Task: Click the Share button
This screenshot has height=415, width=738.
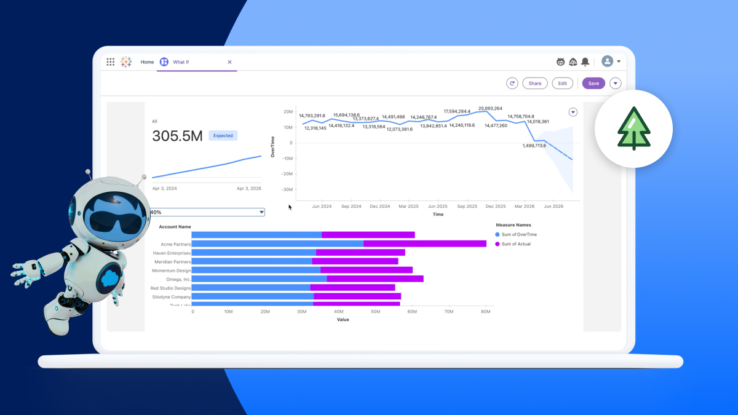Action: [534, 83]
